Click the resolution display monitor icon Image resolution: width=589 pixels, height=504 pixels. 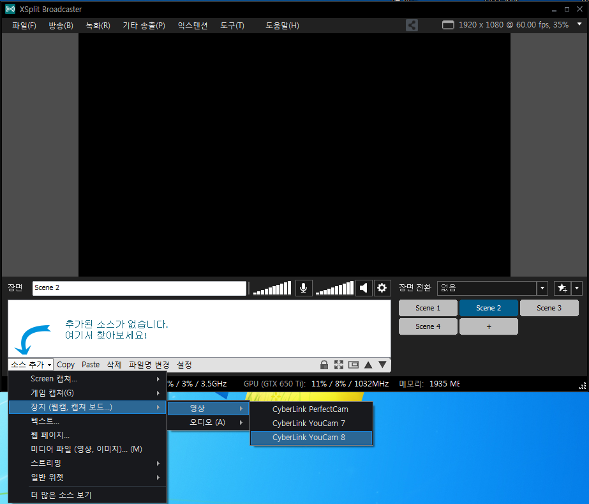[x=448, y=25]
